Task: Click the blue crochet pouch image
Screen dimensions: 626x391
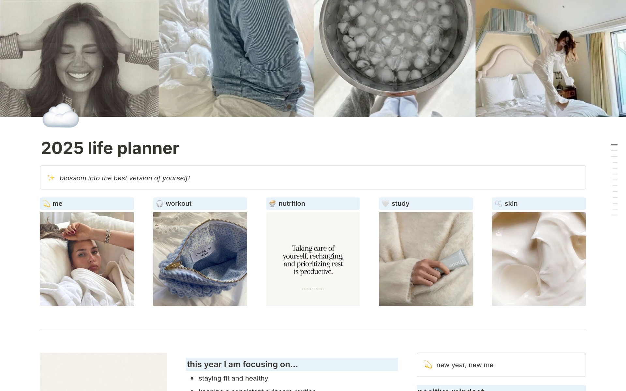Action: [x=200, y=259]
